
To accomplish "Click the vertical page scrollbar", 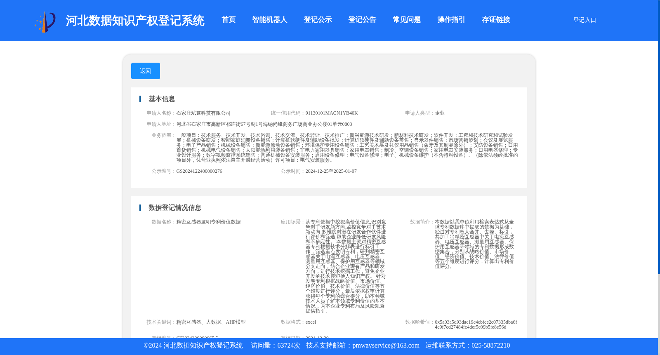I will (659, 137).
